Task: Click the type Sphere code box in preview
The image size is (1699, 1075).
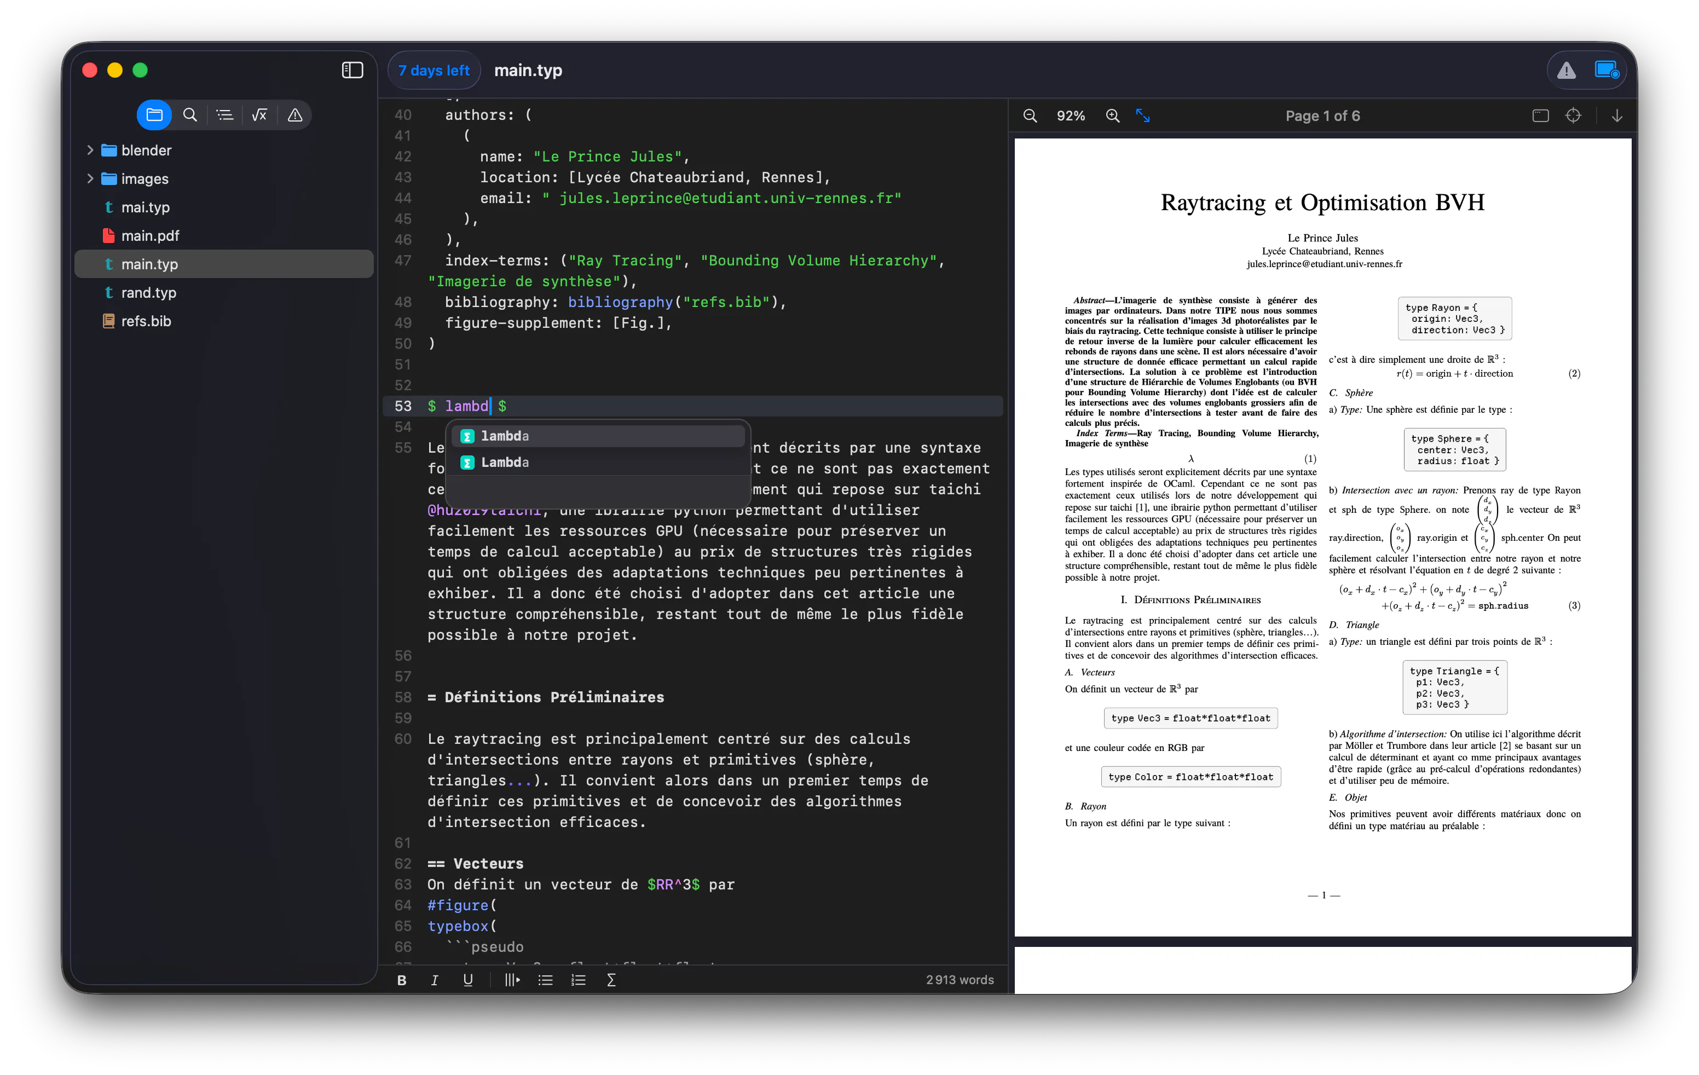Action: 1455,449
